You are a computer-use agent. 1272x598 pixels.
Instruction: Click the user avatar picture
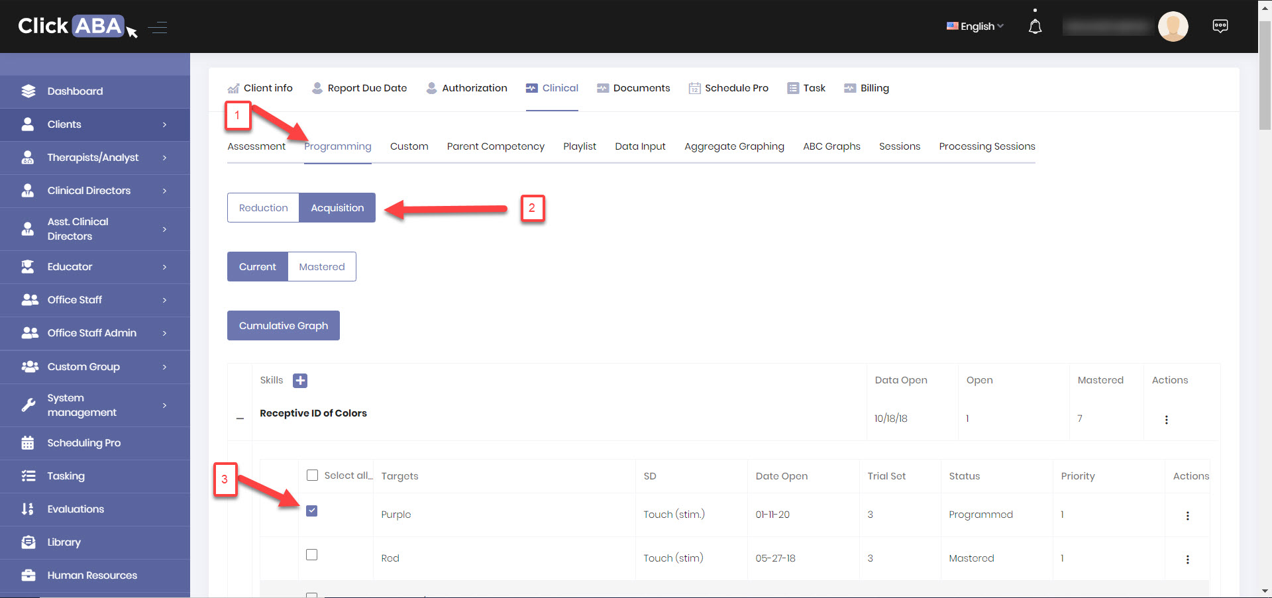click(x=1173, y=26)
